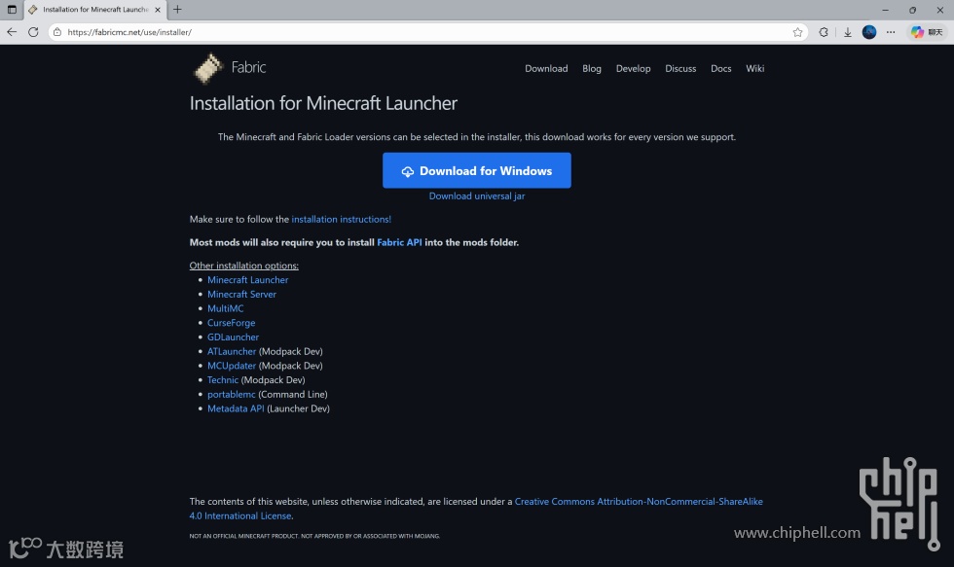Screen dimensions: 954x567
Task: Open the browser extensions icon
Action: 824,32
